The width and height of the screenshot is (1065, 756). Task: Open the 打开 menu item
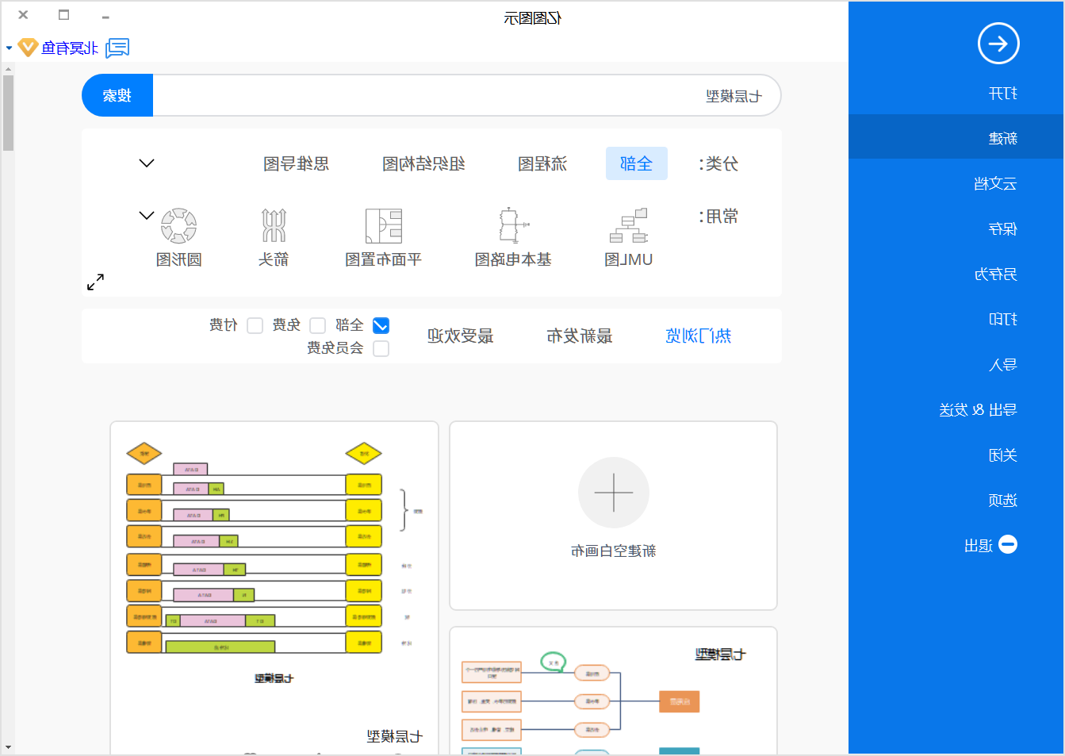956,94
